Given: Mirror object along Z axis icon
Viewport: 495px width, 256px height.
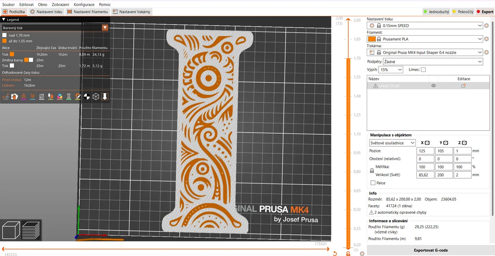Looking at the screenshot, I should 464,143.
